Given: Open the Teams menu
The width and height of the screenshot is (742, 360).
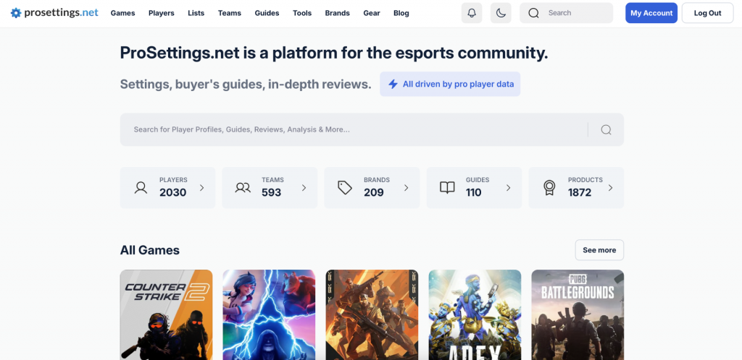Looking at the screenshot, I should click(230, 13).
